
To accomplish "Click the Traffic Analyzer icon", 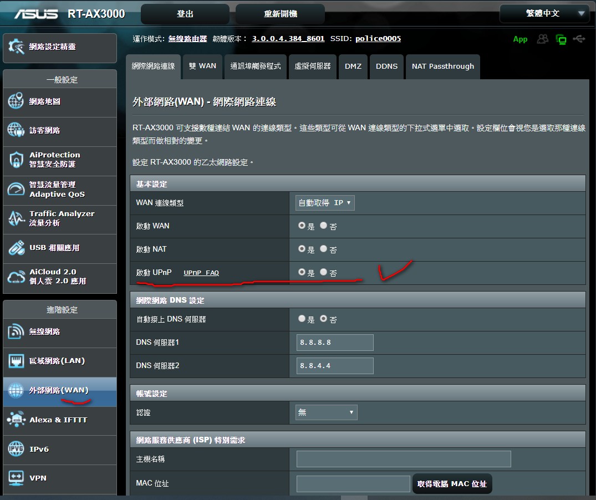I will [x=16, y=218].
